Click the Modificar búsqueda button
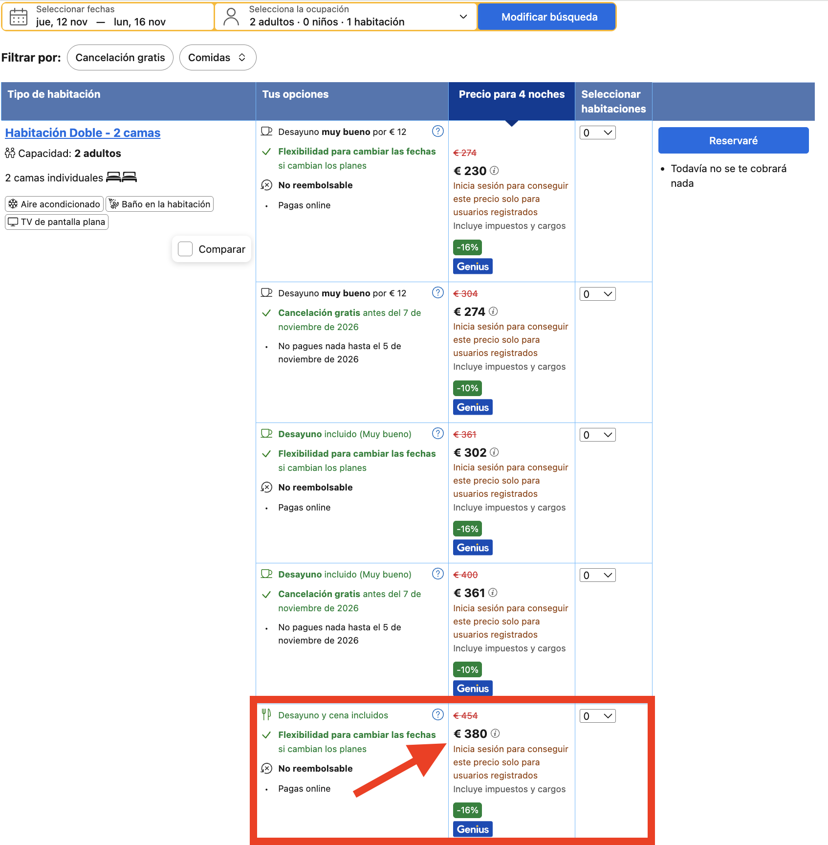The width and height of the screenshot is (828, 845). (546, 17)
